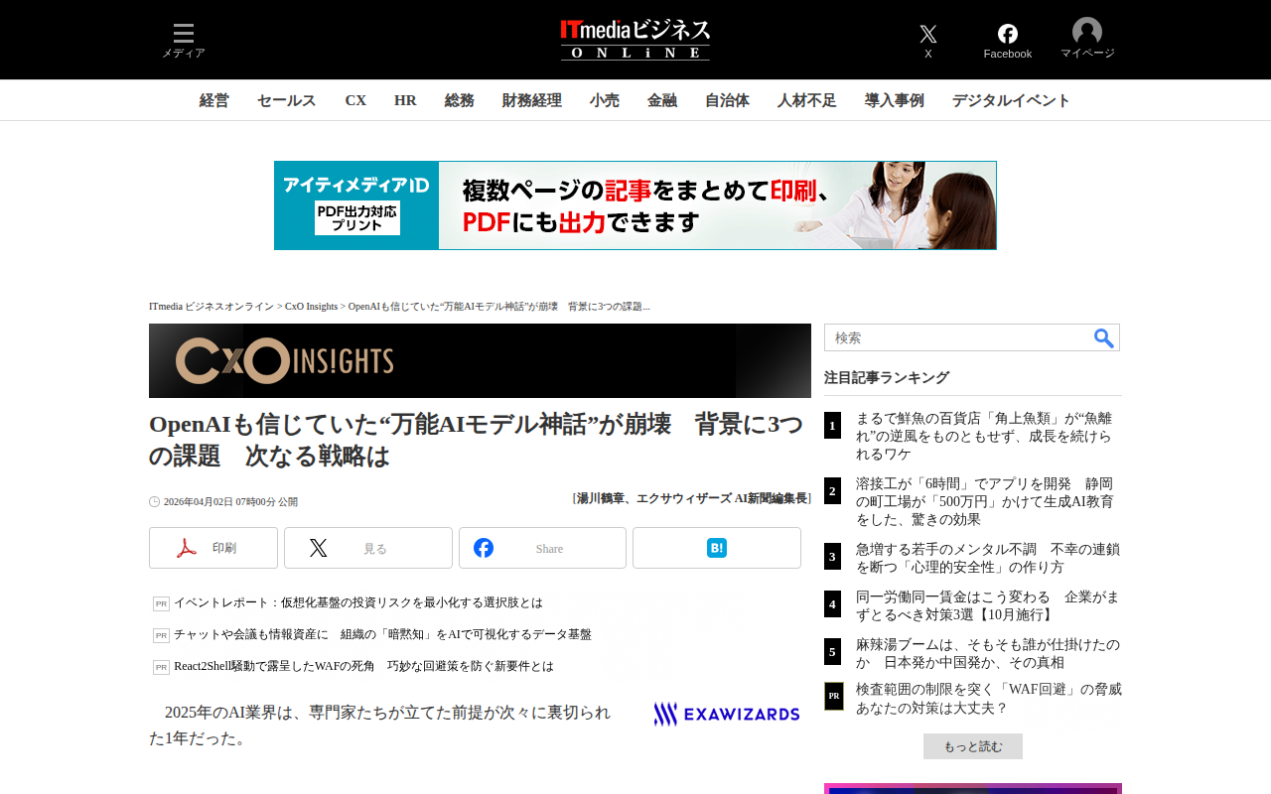The width and height of the screenshot is (1271, 794).
Task: Click the Hatena B! bookmark button
Action: 717,548
